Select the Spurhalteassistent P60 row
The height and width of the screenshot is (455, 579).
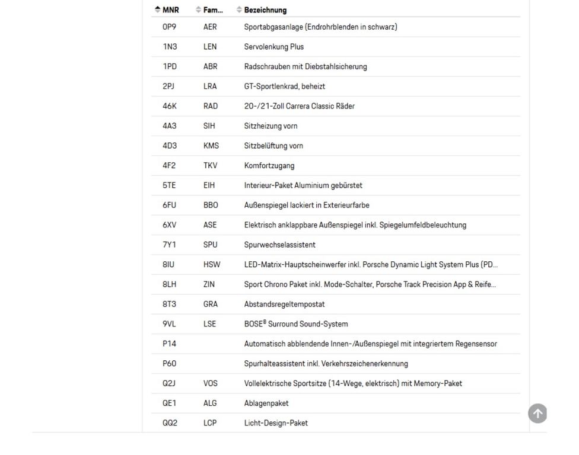tap(336, 364)
